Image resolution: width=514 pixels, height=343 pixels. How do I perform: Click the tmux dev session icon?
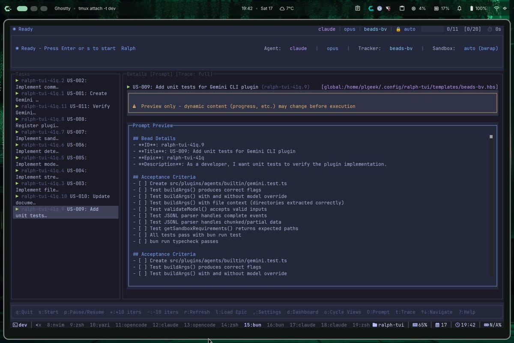point(15,325)
